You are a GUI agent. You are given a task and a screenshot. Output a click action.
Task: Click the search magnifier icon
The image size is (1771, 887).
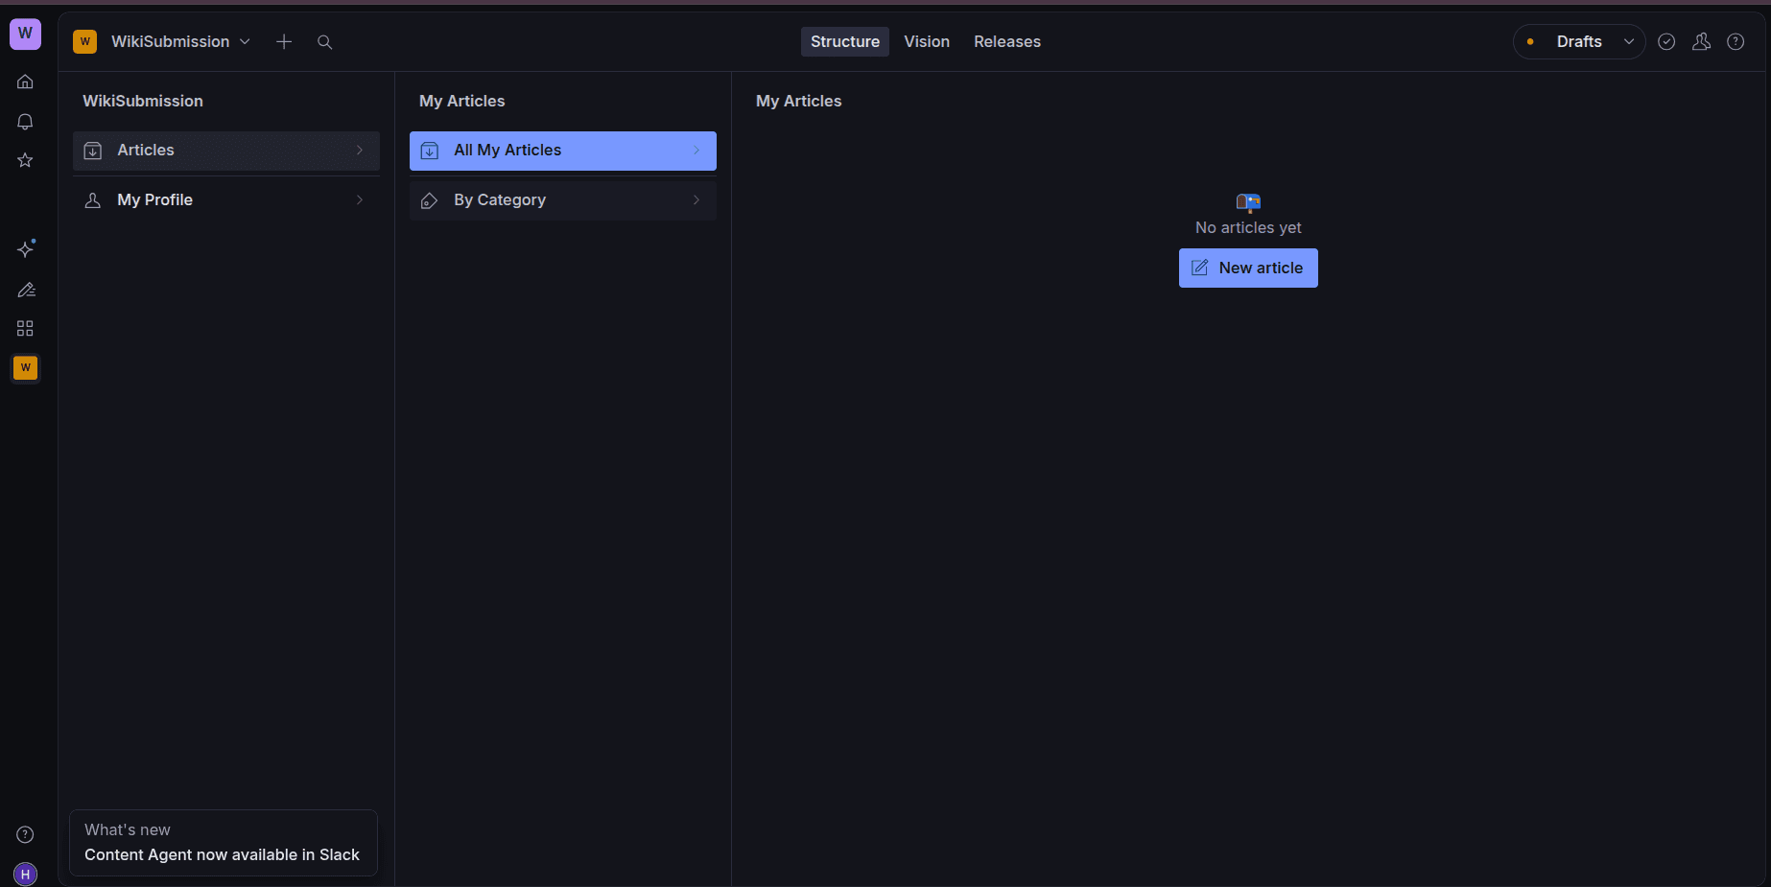pyautogui.click(x=324, y=42)
